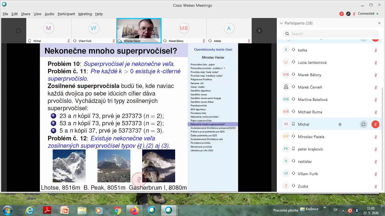Toggle mute microphone for Miroslav Pacela

[376, 137]
